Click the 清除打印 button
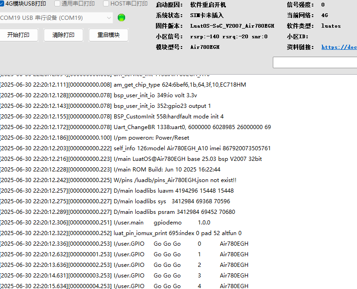Viewport: 357px width, 289px height. pos(63,35)
